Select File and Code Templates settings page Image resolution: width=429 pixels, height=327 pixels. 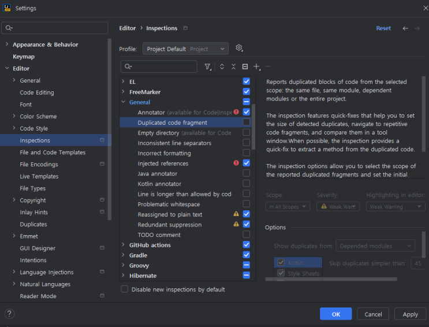pyautogui.click(x=53, y=153)
